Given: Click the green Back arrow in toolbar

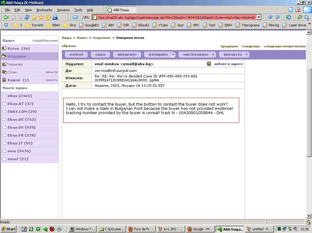Looking at the screenshot, I should point(6,17).
